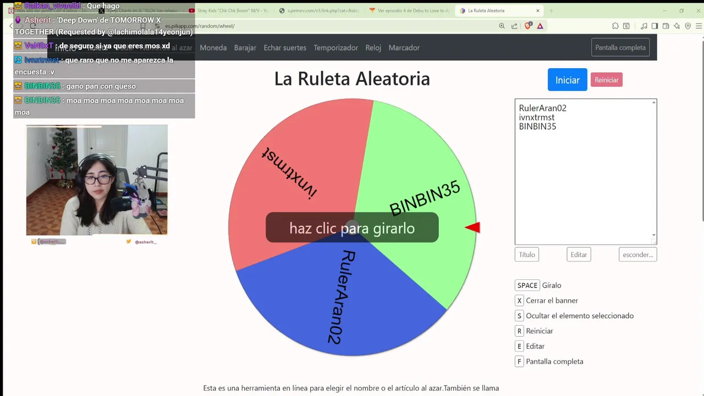
Task: Click the Ocultar el elemento seleccionado label
Action: coord(580,316)
